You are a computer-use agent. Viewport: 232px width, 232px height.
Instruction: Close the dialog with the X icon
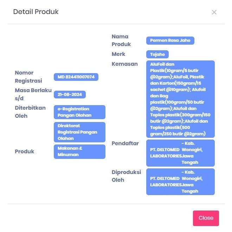point(214,12)
